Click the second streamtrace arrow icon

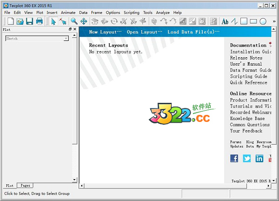pos(173,21)
